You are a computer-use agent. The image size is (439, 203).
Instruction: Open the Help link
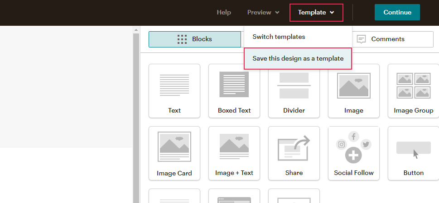tap(224, 13)
